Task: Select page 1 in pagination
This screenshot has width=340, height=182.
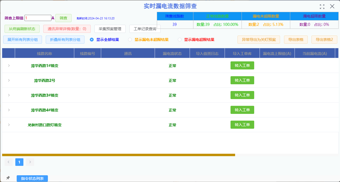Action: click(x=19, y=162)
